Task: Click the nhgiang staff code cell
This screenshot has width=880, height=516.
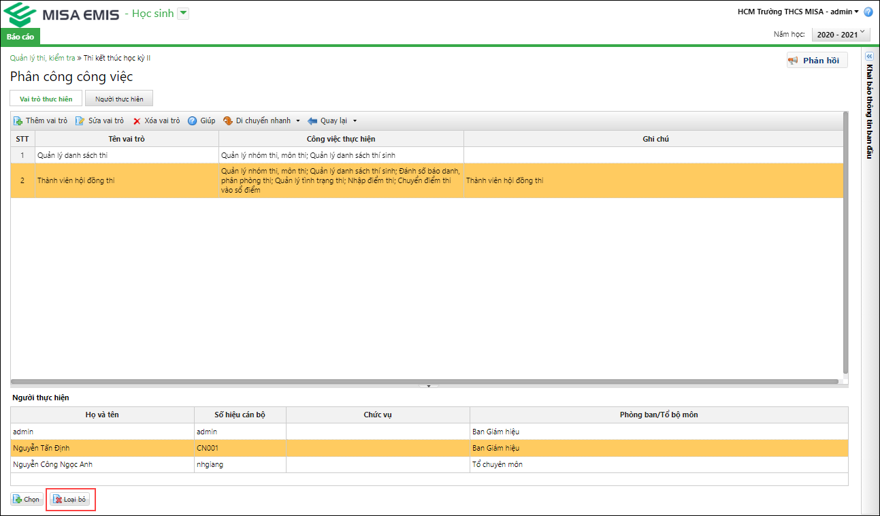Action: coord(240,464)
